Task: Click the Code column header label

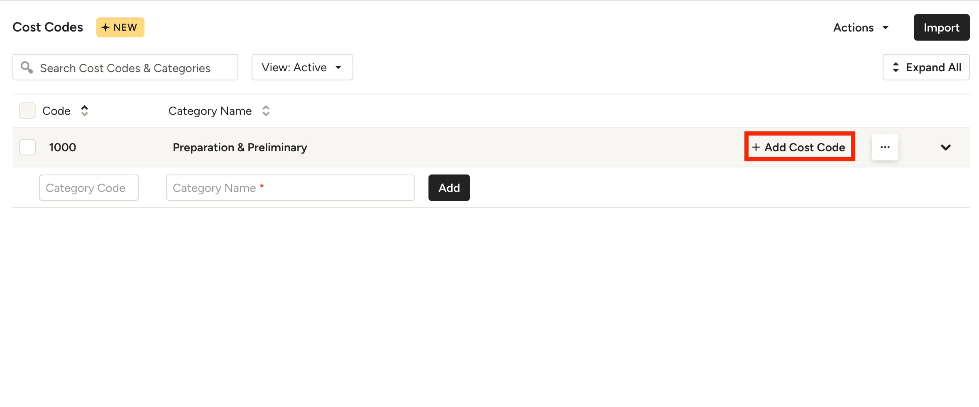Action: tap(56, 111)
